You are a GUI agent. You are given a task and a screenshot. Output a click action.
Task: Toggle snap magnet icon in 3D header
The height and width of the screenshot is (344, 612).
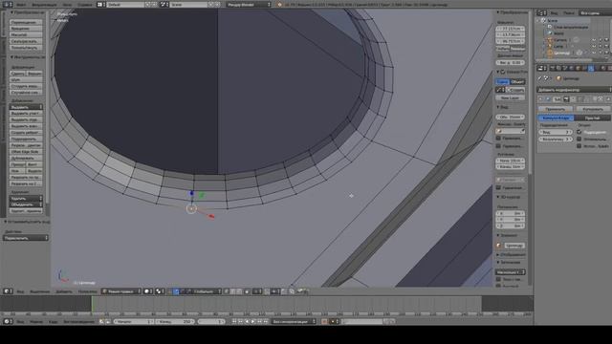pyautogui.click(x=267, y=290)
